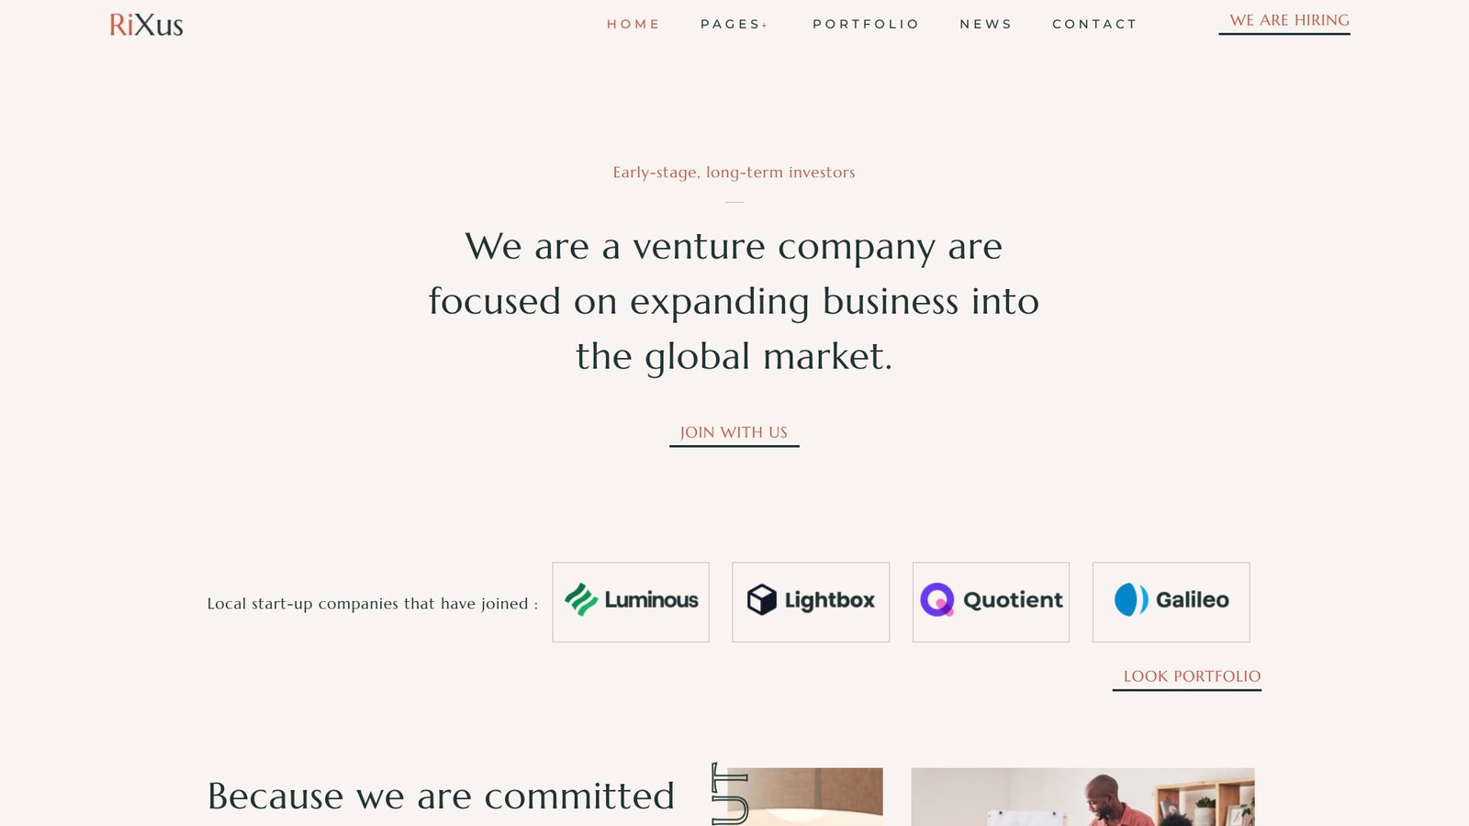Open the News menu item
This screenshot has height=826, width=1469.
986,25
